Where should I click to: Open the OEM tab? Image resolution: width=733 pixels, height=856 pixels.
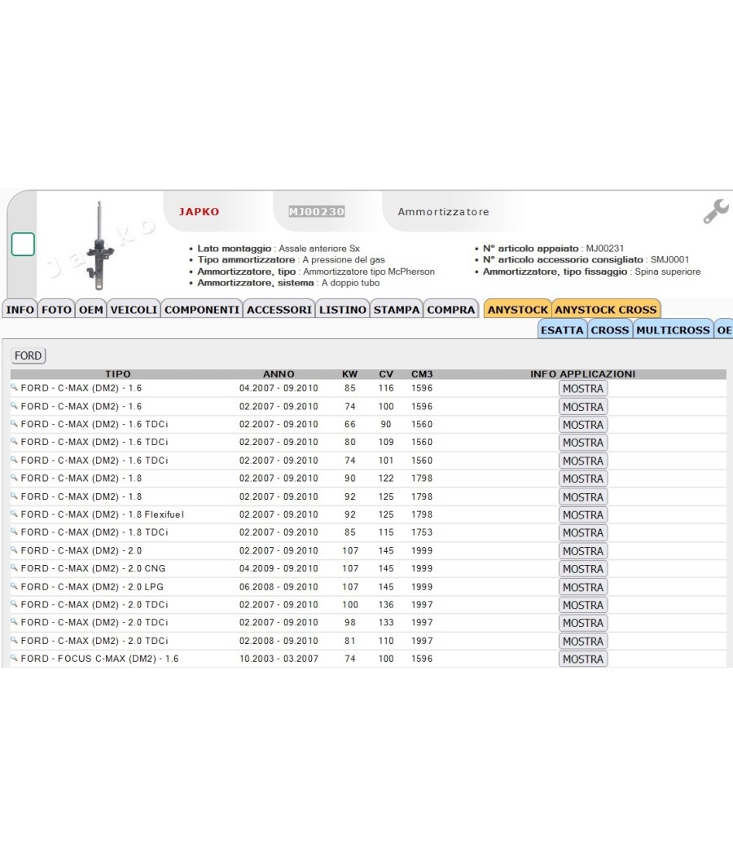90,310
